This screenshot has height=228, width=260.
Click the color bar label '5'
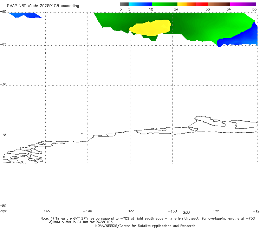(129, 9)
